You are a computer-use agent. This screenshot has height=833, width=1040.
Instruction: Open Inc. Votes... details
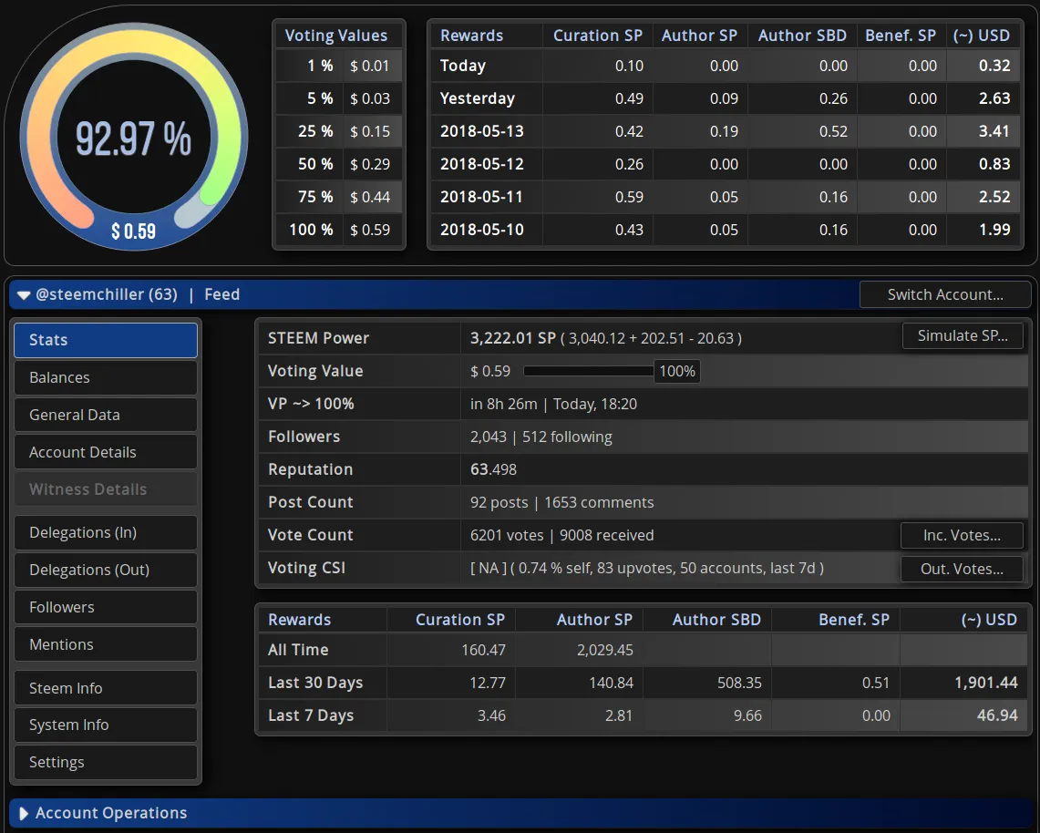point(962,535)
